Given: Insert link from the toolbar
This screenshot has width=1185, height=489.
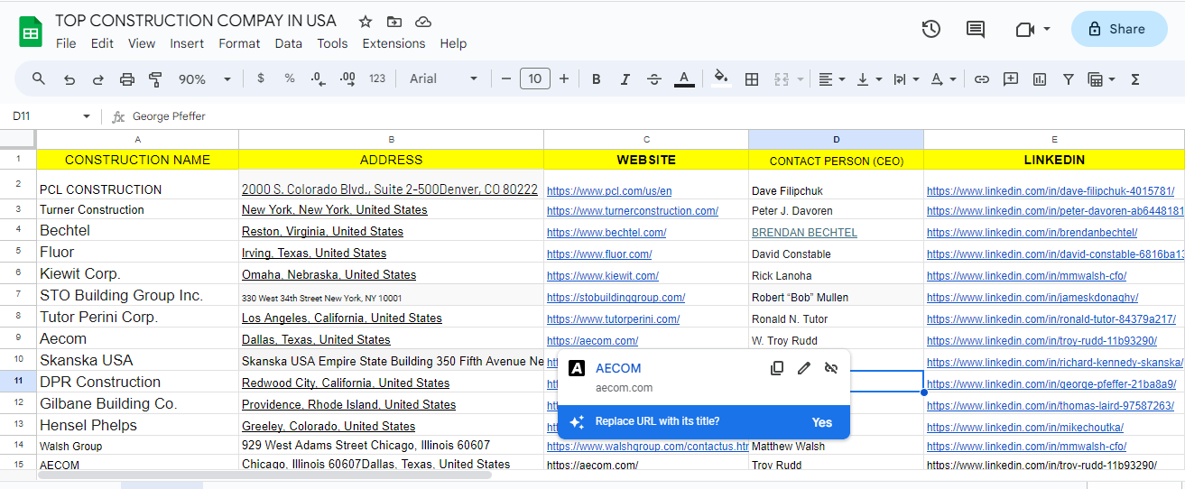Looking at the screenshot, I should [x=982, y=79].
